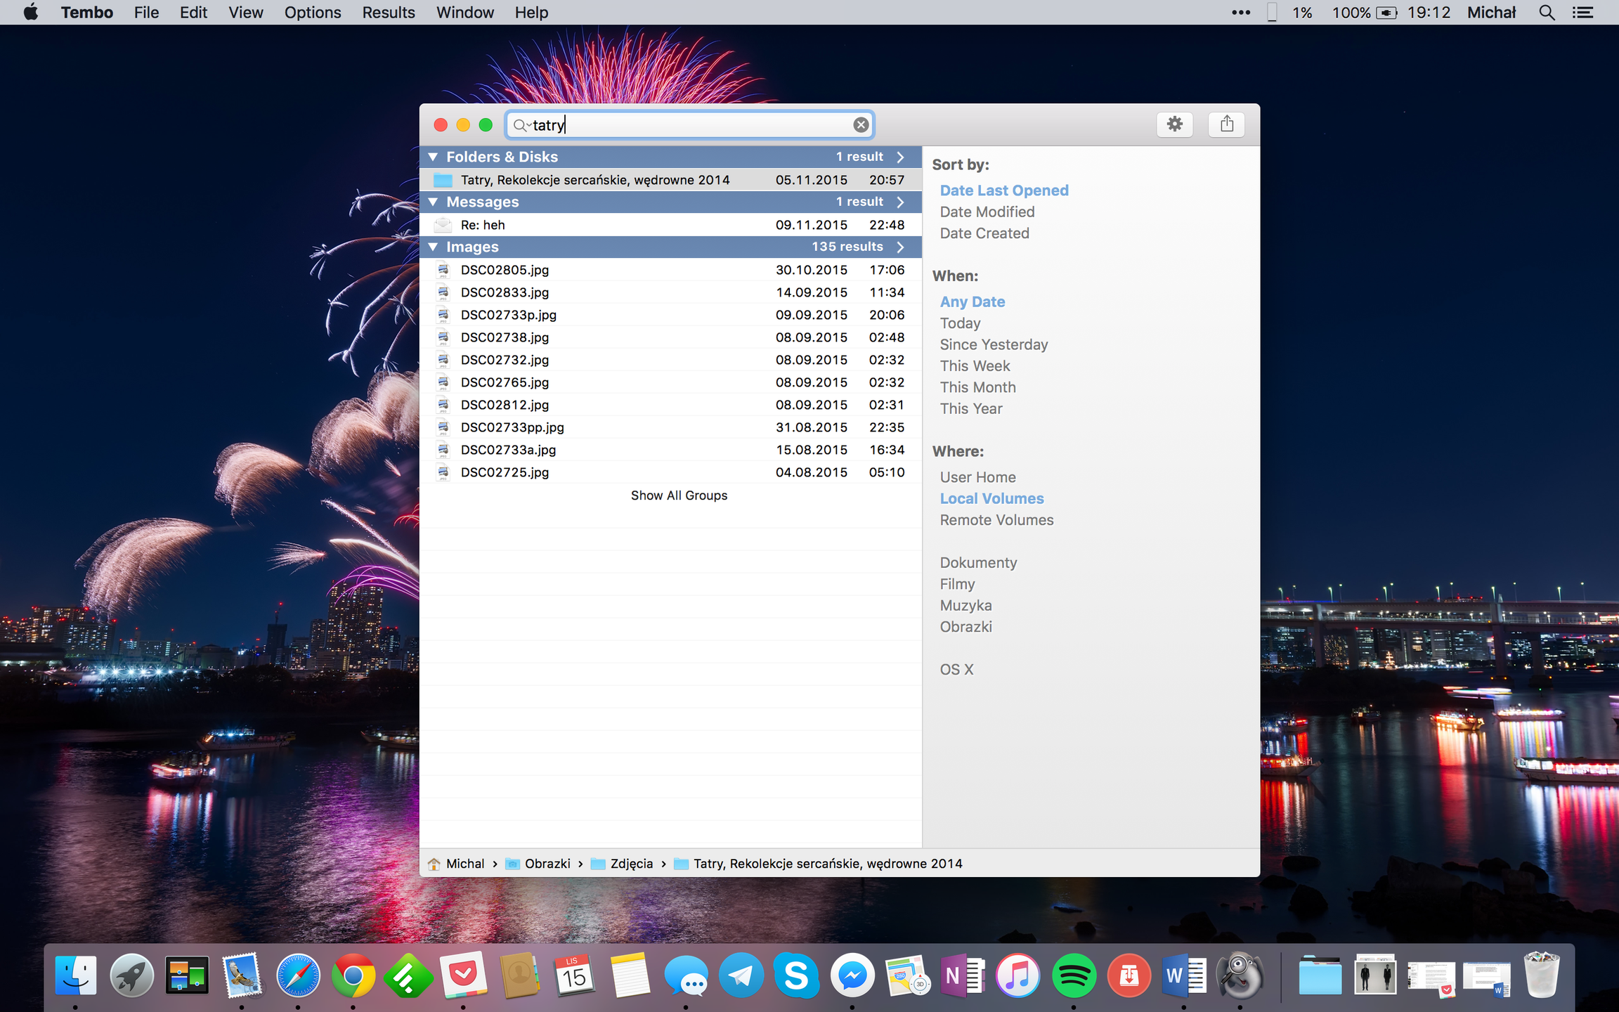This screenshot has height=1012, width=1619.
Task: Open Spotify from the dock
Action: (1073, 975)
